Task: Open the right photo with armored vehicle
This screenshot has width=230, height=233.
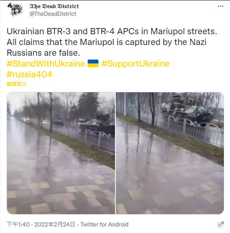Action: (x=170, y=153)
